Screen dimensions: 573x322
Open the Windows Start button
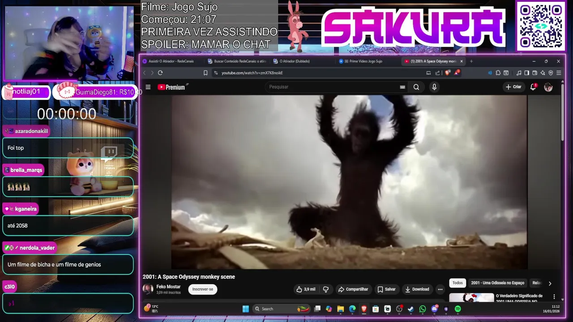(x=246, y=309)
